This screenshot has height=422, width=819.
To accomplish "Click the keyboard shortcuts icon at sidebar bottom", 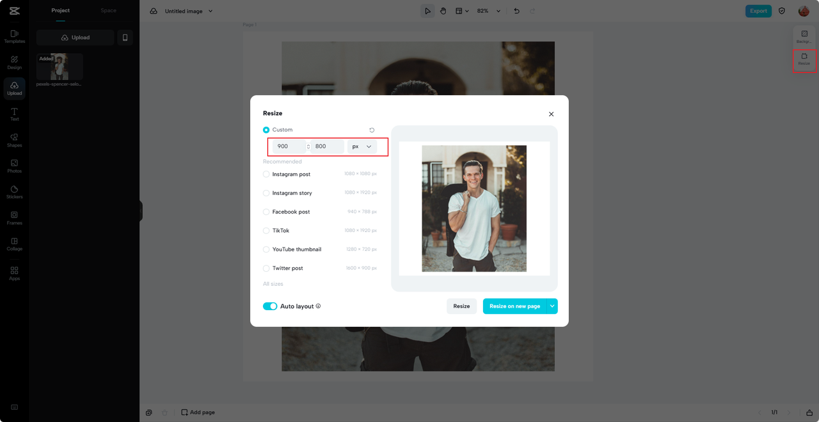I will [14, 407].
